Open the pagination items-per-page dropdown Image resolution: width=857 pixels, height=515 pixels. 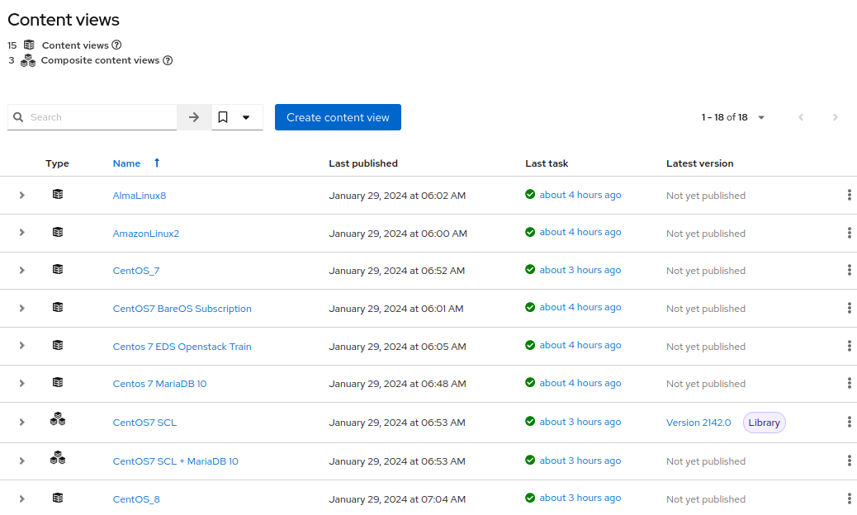click(x=761, y=117)
